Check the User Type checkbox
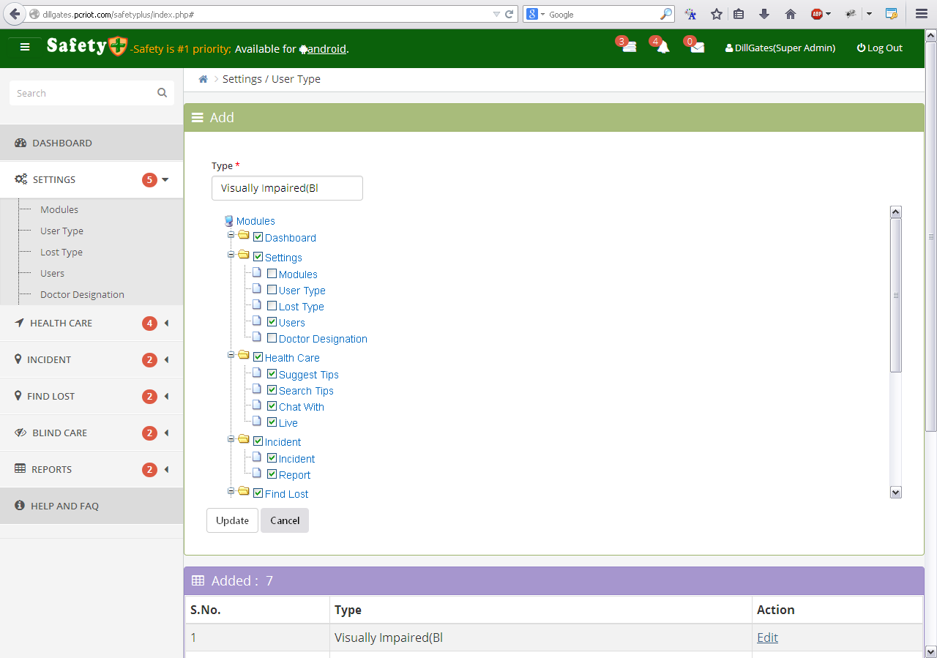 (272, 290)
